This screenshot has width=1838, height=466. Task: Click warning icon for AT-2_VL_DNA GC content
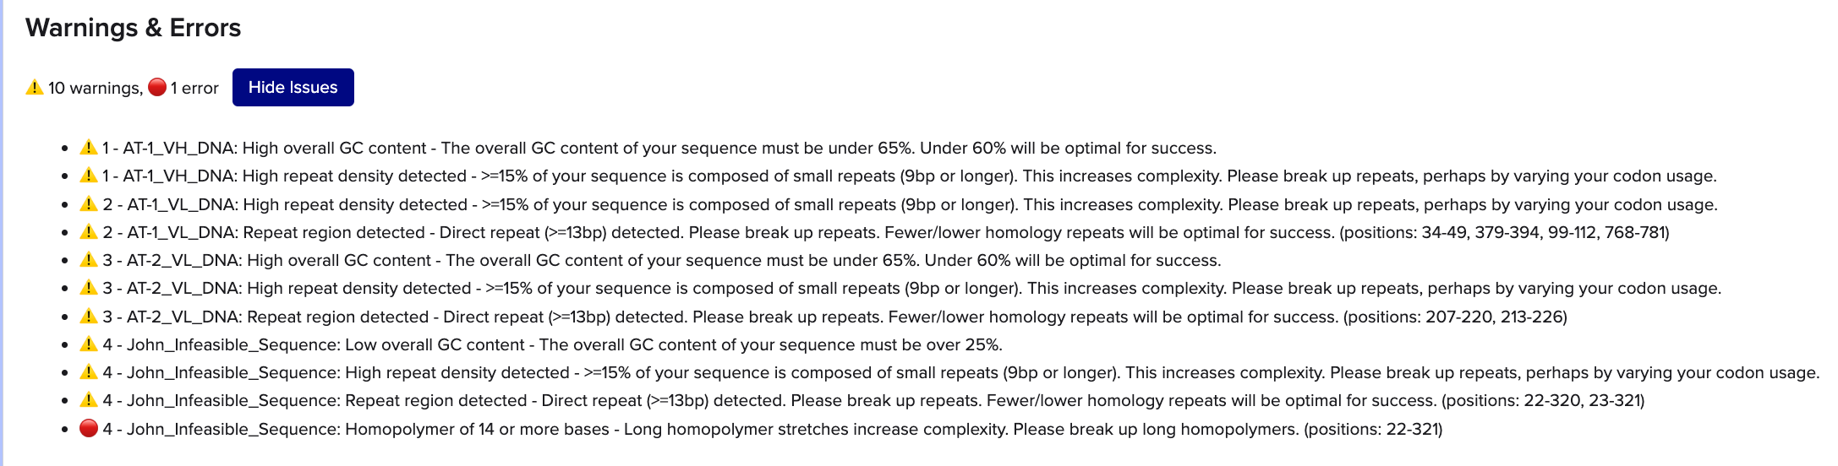coord(89,259)
